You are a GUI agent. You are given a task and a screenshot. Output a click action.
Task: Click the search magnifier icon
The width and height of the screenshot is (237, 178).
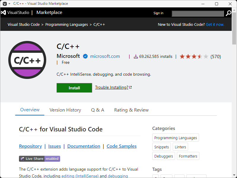[228, 13]
